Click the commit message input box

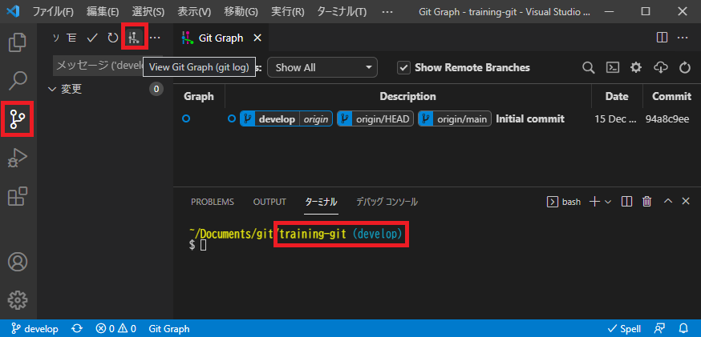tap(107, 66)
